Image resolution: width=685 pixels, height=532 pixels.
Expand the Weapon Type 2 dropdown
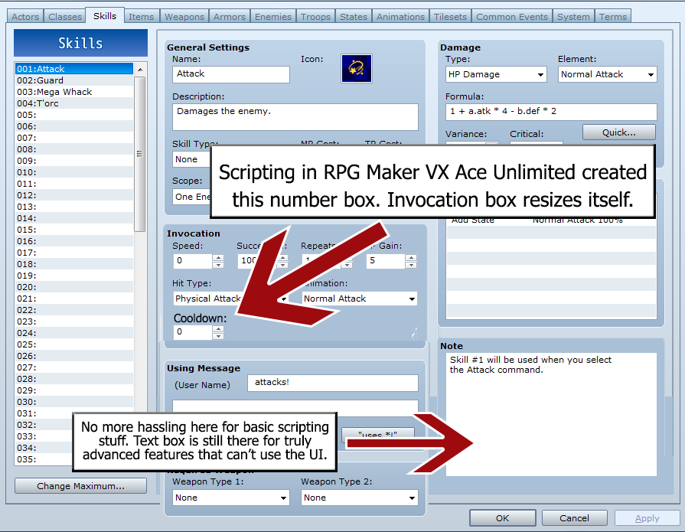click(x=360, y=498)
